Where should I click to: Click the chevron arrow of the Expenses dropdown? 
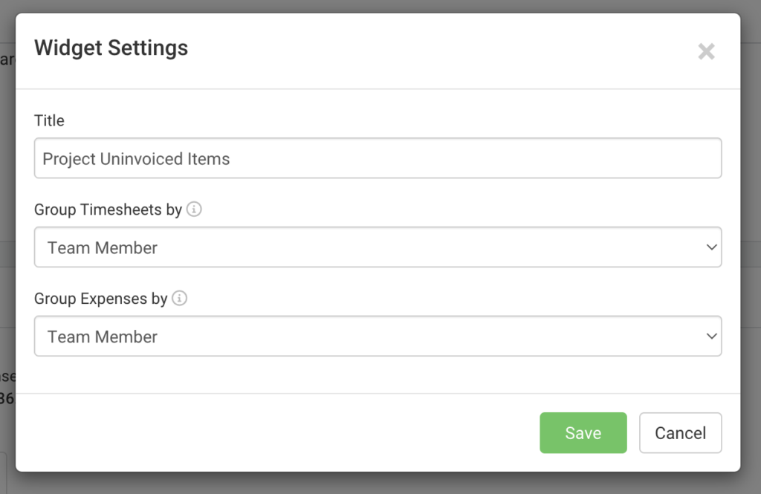pyautogui.click(x=711, y=336)
